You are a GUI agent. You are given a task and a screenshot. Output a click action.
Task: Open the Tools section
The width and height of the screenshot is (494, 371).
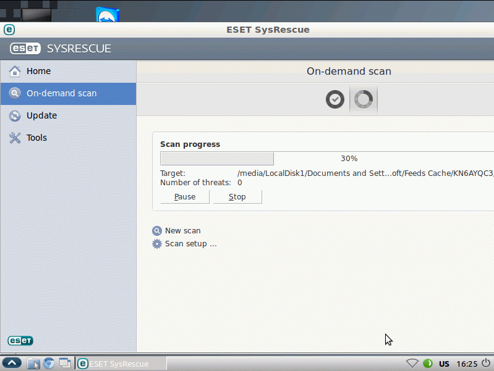point(68,138)
